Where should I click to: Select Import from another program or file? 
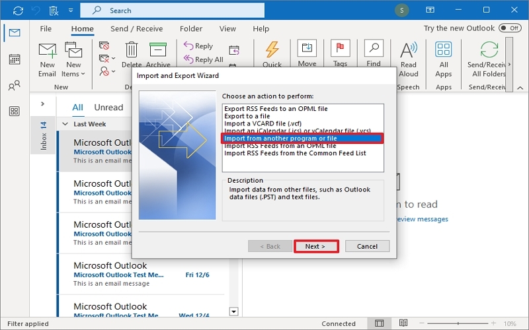click(302, 139)
